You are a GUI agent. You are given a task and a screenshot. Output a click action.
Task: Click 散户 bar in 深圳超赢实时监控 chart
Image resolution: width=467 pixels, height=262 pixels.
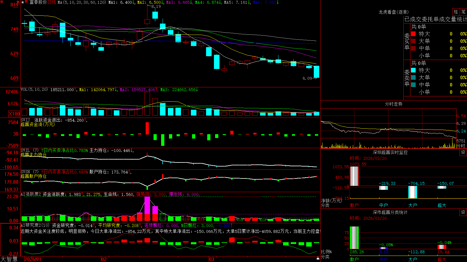tap(354, 176)
